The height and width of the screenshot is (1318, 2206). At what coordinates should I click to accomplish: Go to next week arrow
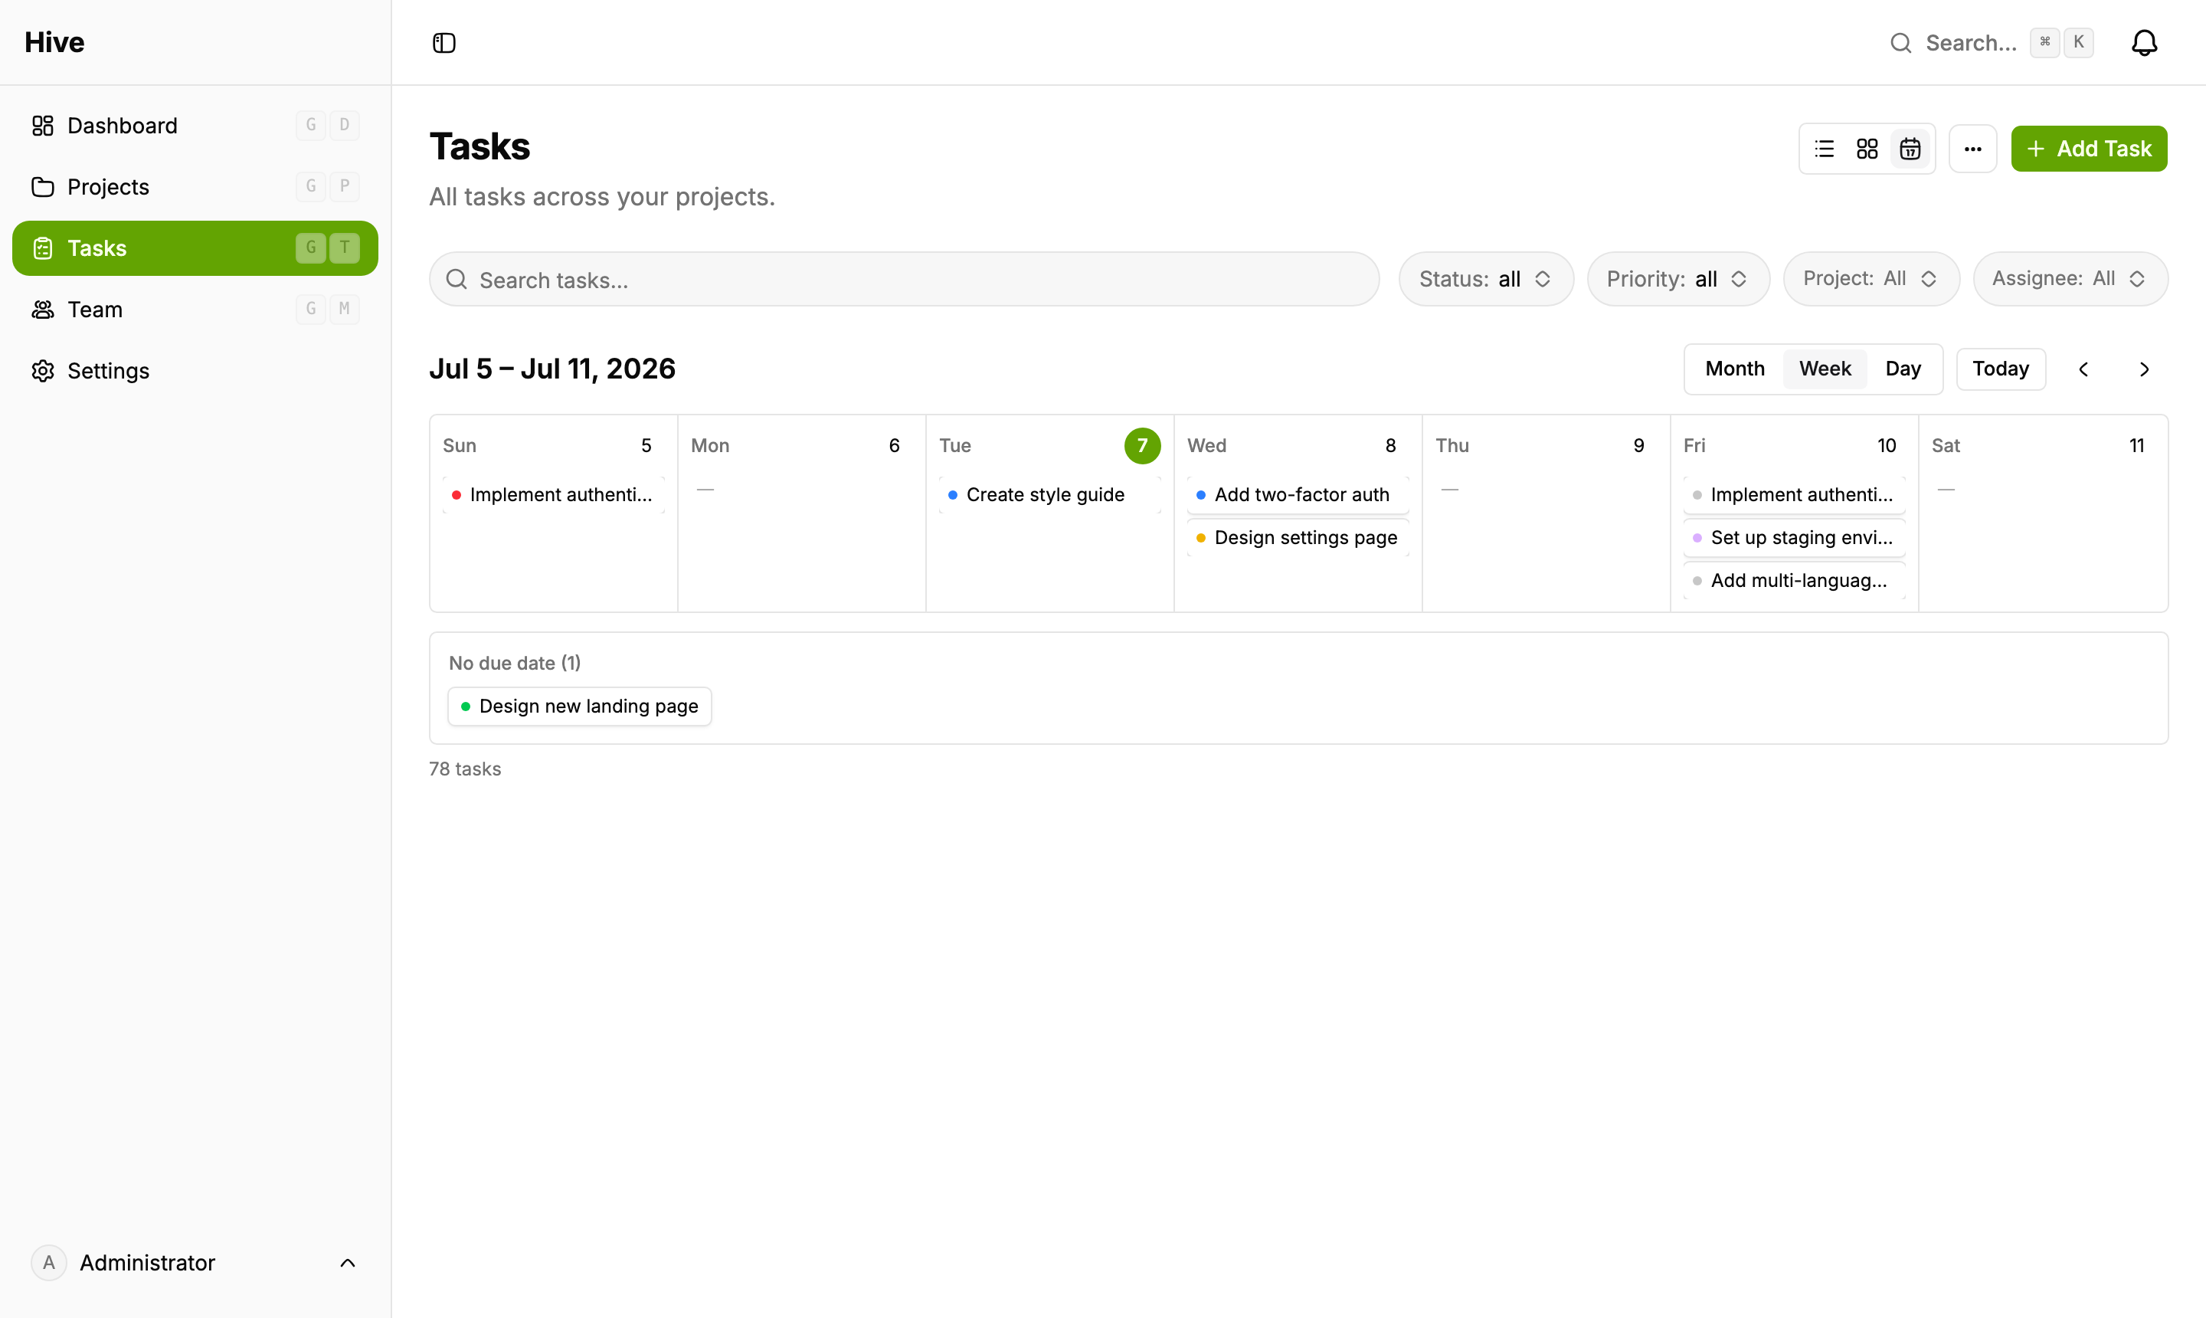point(2144,369)
